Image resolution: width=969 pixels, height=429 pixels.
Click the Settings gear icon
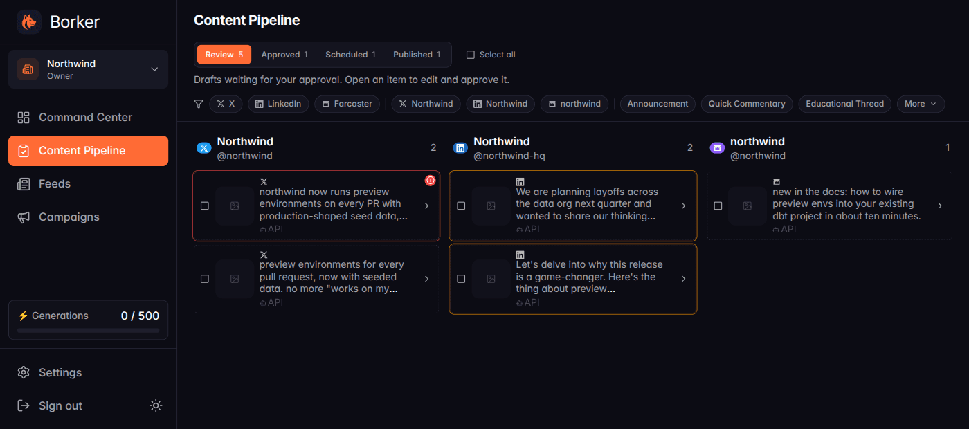tap(24, 372)
